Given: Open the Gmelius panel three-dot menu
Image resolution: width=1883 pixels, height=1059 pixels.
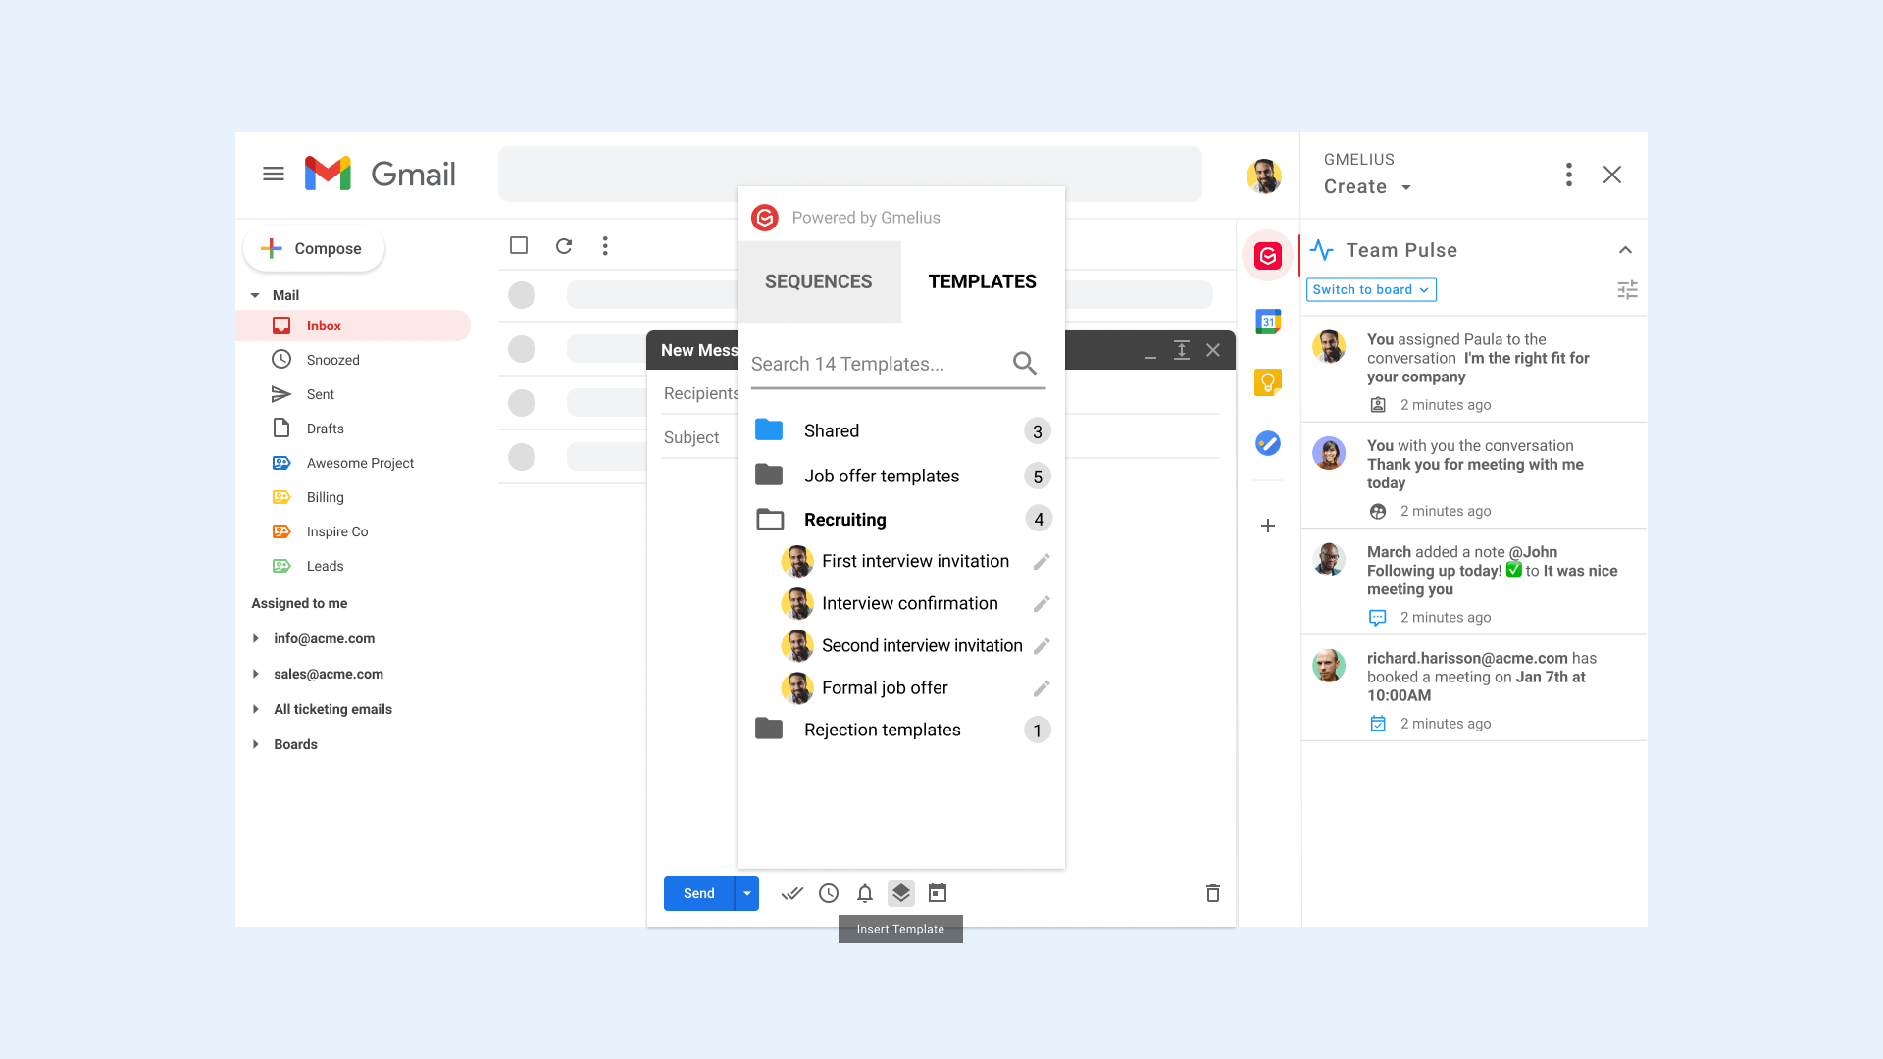Looking at the screenshot, I should coord(1569,175).
